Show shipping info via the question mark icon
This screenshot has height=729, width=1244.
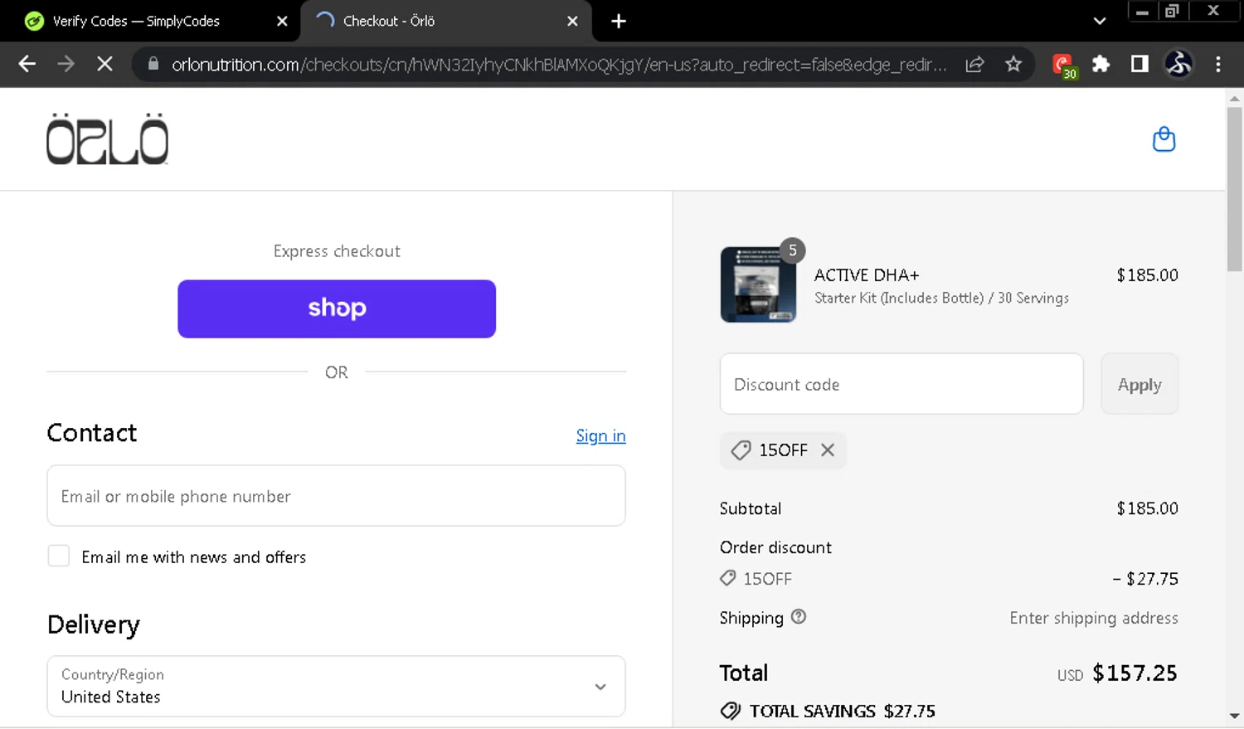(799, 616)
